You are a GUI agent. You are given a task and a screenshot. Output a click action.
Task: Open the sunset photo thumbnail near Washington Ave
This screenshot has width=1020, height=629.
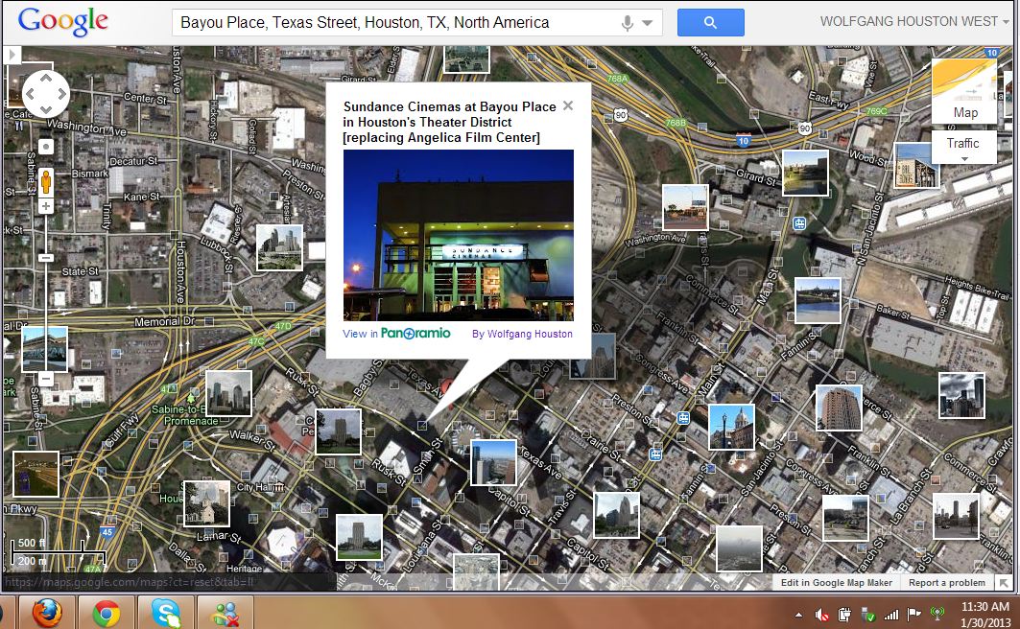point(685,207)
